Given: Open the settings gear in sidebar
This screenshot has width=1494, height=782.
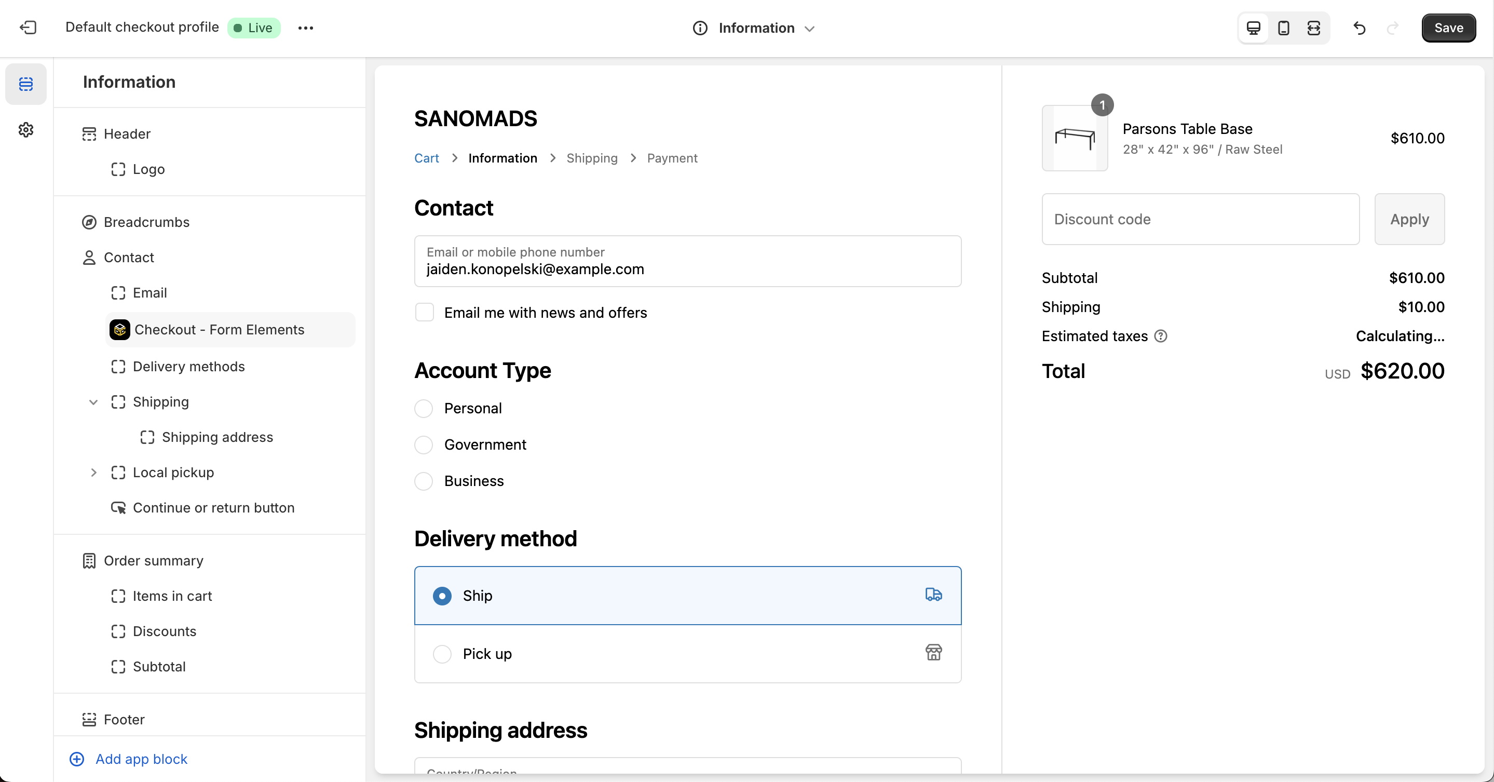Looking at the screenshot, I should click(x=25, y=129).
